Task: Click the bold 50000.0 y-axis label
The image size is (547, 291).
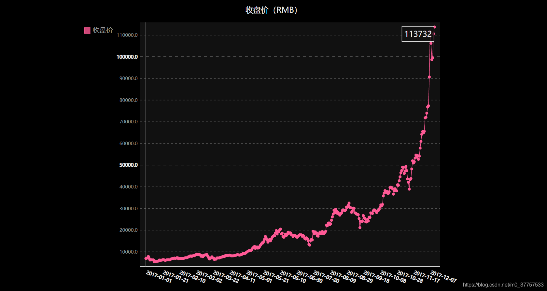Action: click(129, 165)
